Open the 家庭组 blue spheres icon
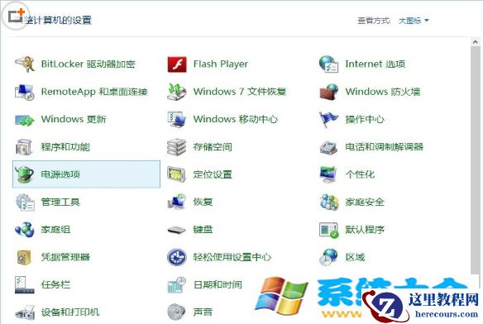Viewport: 483px width, 324px height. [25, 230]
